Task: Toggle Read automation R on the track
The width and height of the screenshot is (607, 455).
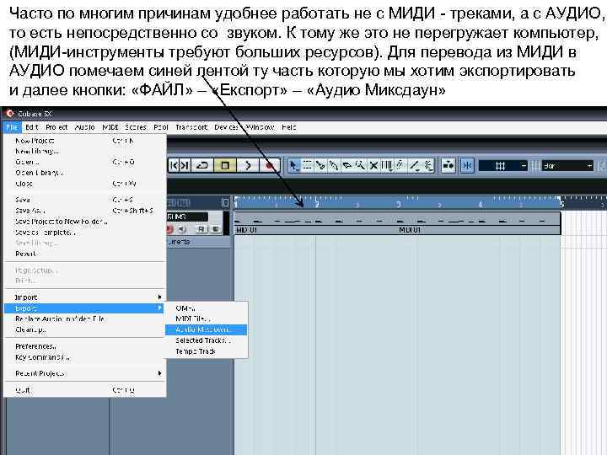Action: pos(201,229)
